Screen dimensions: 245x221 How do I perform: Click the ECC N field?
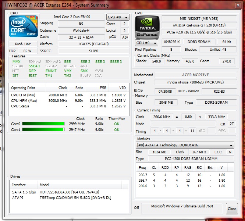tap(230, 152)
